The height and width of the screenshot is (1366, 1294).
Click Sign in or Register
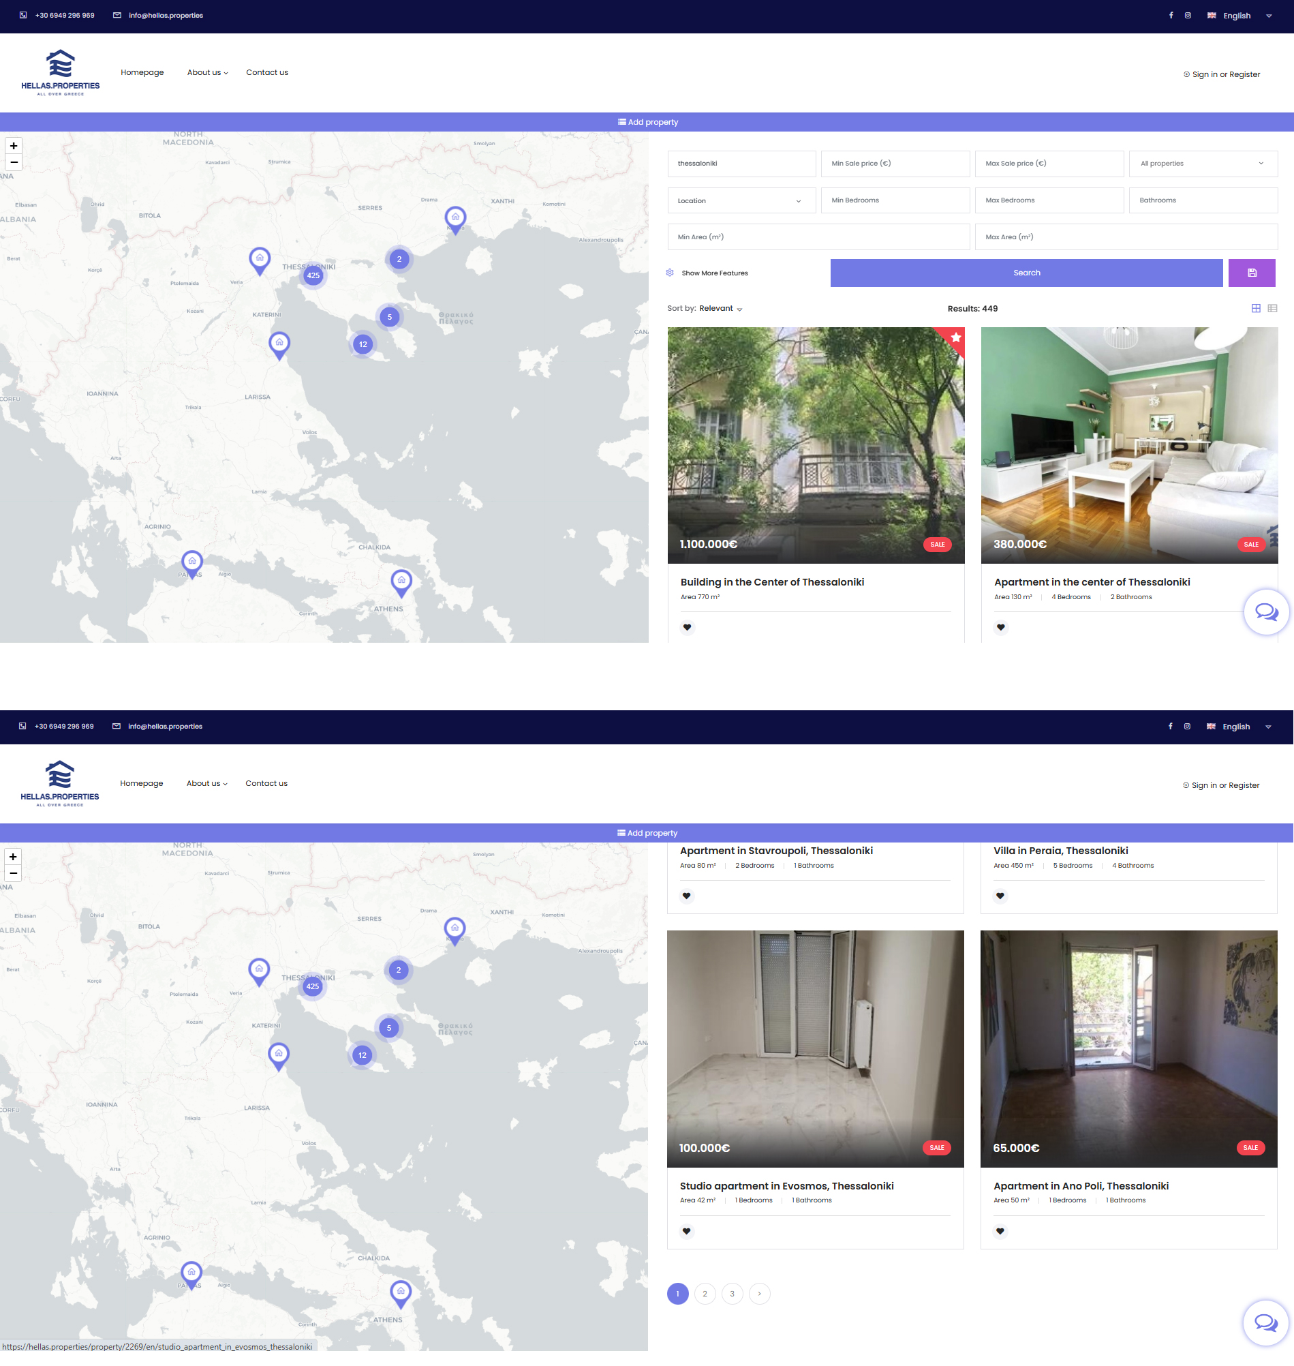tap(1222, 74)
